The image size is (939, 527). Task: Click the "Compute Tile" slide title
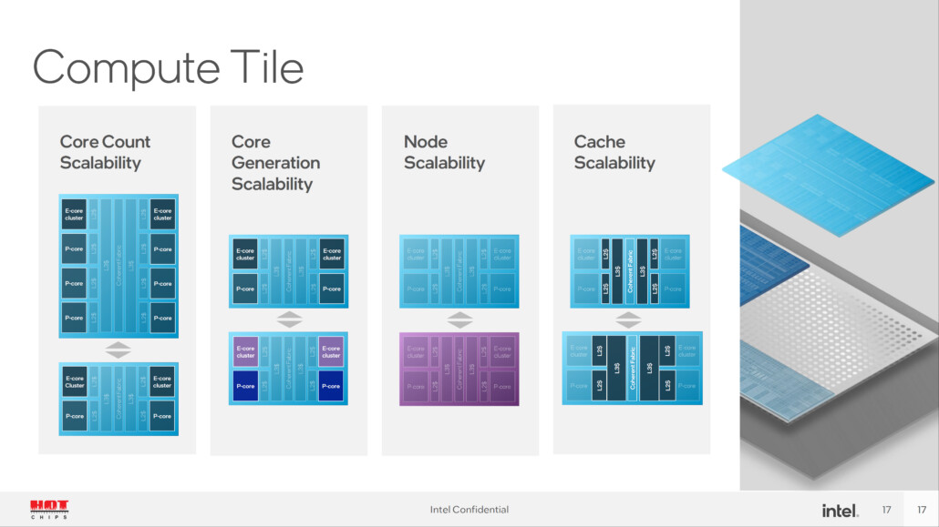click(x=168, y=67)
